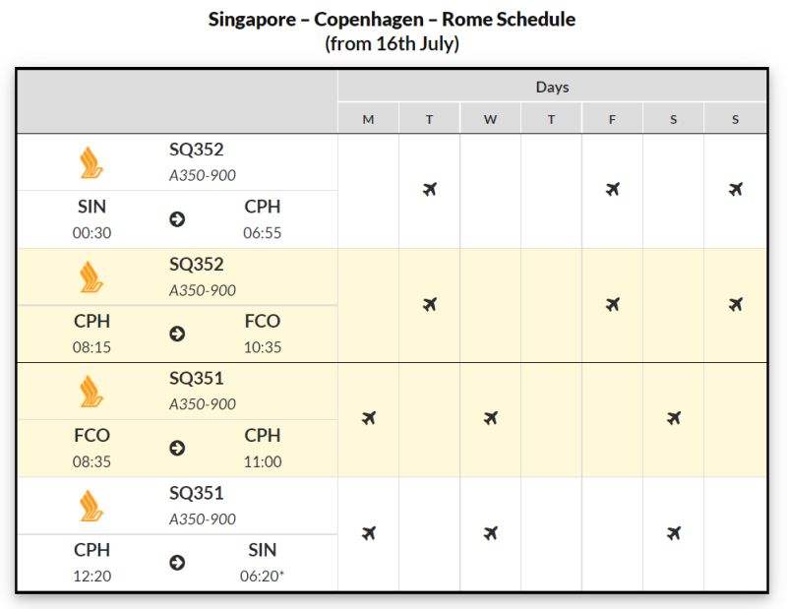Click Friday plane icon for CPH-FCO flight
This screenshot has height=609, width=787.
tap(612, 304)
